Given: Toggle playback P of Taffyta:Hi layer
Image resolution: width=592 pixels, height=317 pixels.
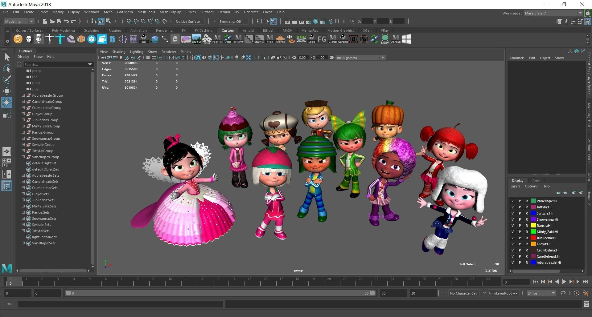Looking at the screenshot, I should [x=520, y=207].
